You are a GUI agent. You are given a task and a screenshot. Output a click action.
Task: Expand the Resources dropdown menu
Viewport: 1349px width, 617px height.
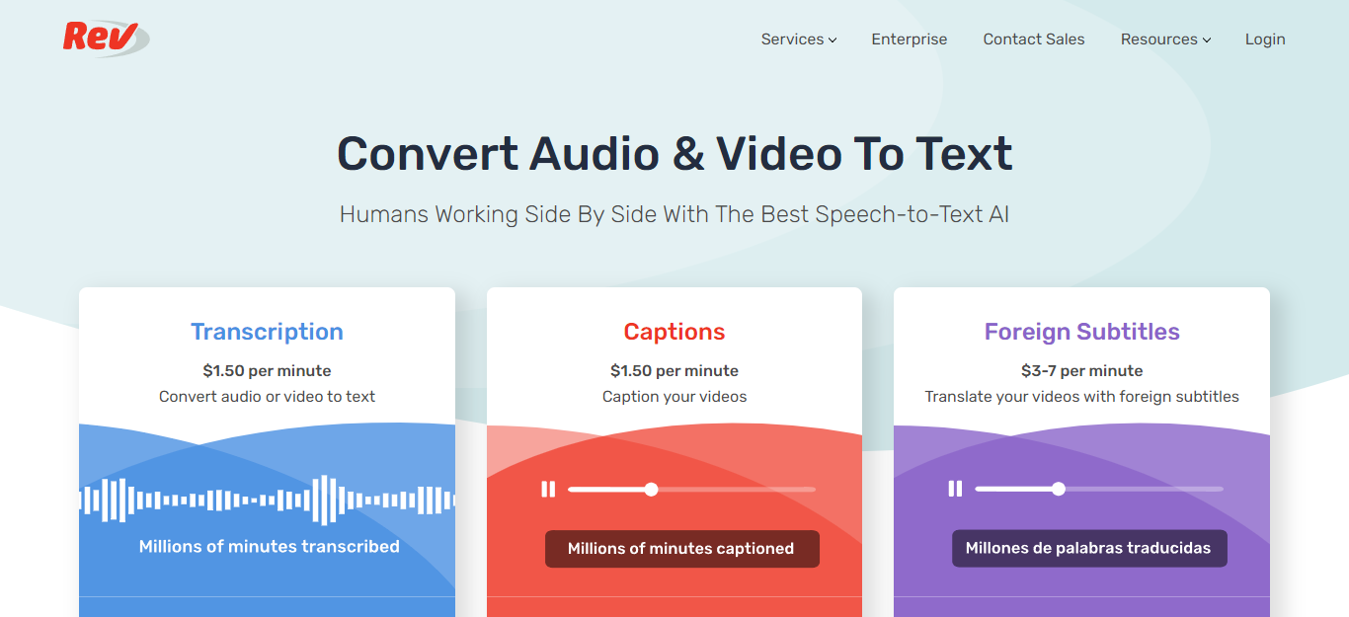point(1165,39)
